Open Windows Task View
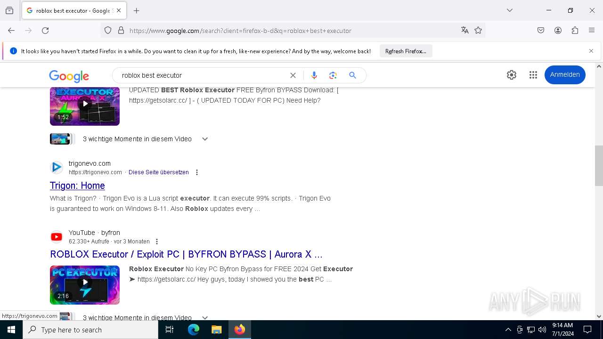 tap(170, 330)
